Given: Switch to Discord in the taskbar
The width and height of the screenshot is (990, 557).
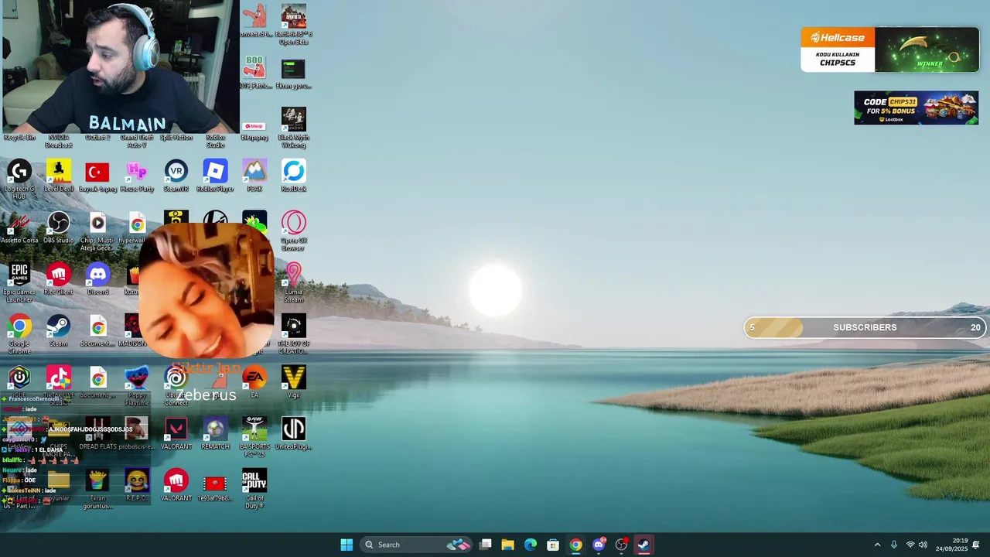Looking at the screenshot, I should 599,545.
